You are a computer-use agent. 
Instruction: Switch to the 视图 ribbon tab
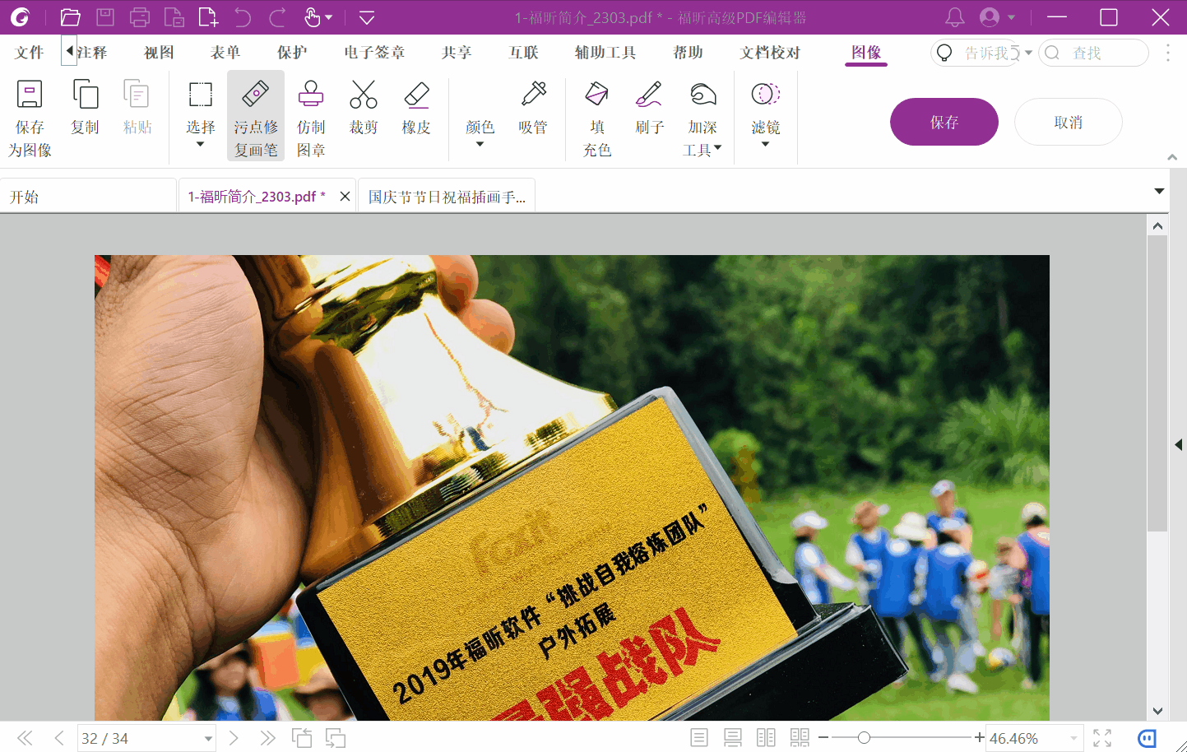coord(159,53)
